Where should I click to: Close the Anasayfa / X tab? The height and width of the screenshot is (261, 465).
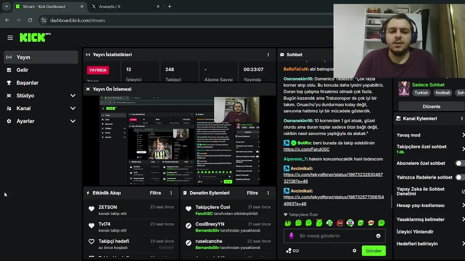[x=158, y=7]
